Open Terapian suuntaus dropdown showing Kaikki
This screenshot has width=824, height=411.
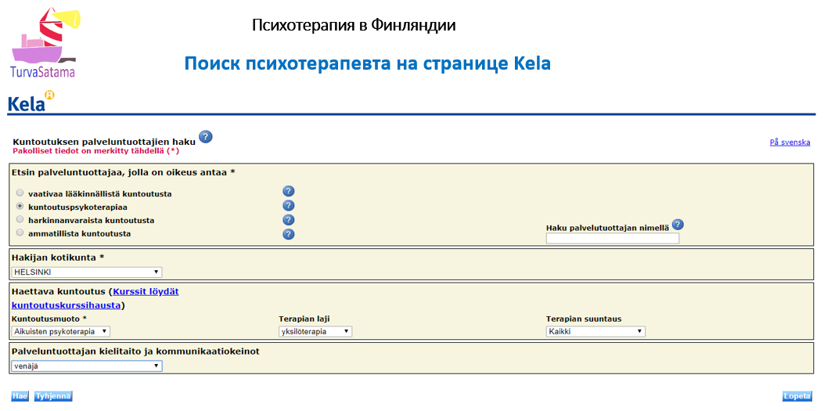(596, 331)
